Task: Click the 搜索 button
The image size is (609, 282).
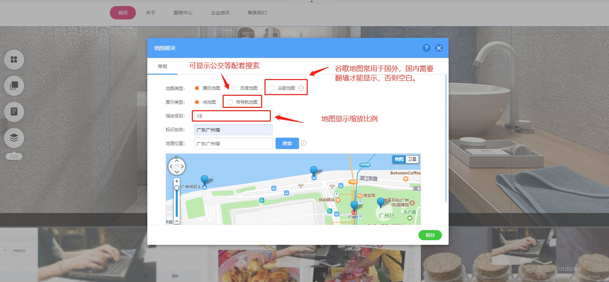Action: click(x=287, y=143)
